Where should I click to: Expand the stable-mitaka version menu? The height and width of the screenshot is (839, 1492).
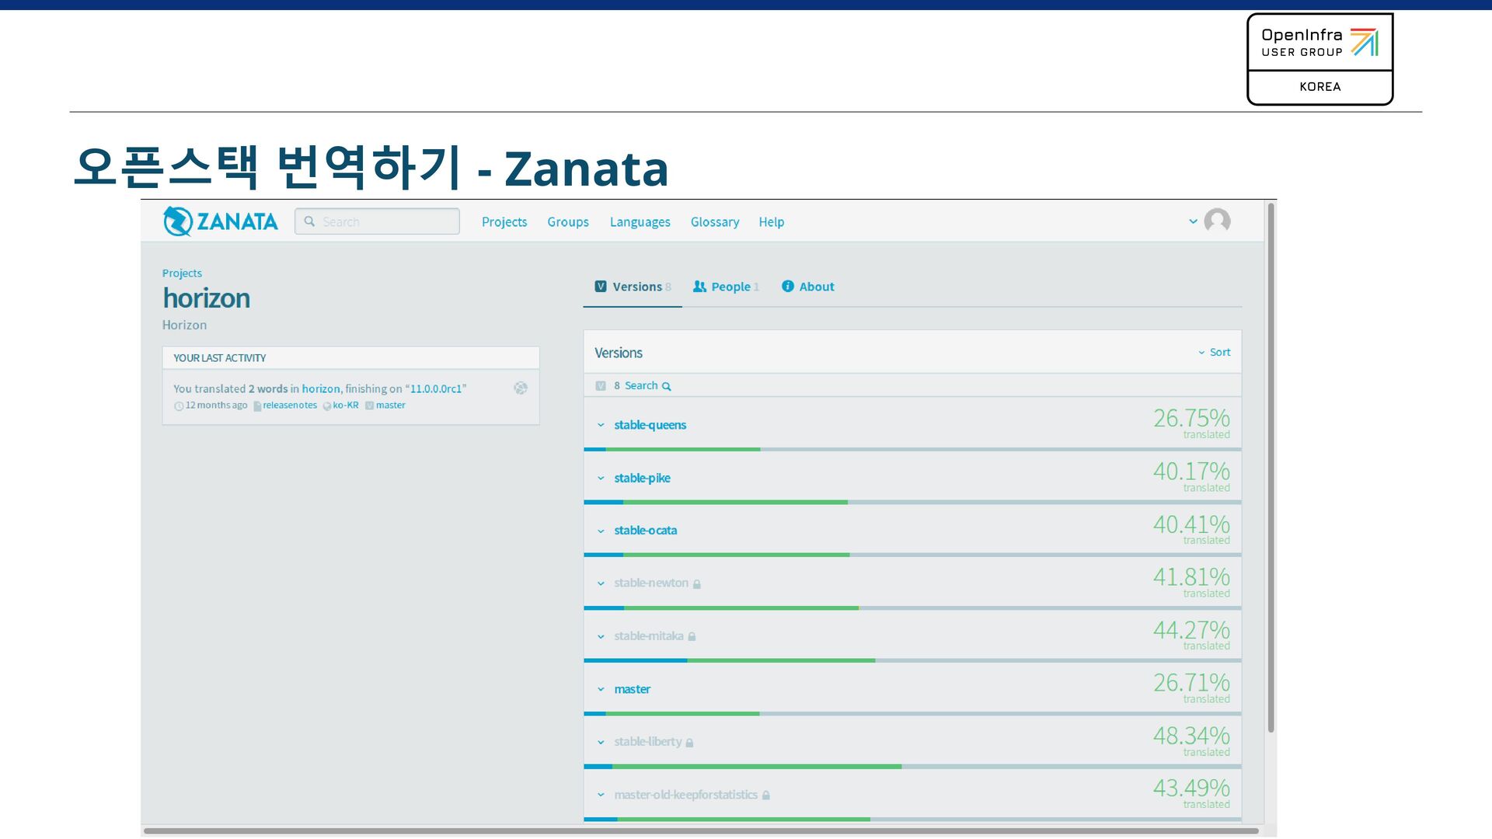pyautogui.click(x=601, y=637)
